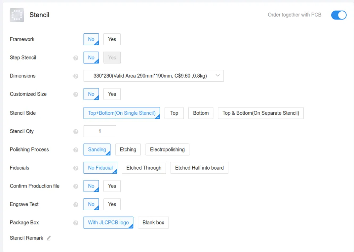The height and width of the screenshot is (252, 354).
Task: Enable Yes for Engrave Text
Action: pos(112,204)
